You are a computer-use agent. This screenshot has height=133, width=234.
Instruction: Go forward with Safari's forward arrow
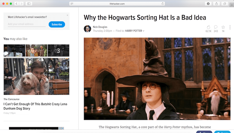tap(21, 4)
